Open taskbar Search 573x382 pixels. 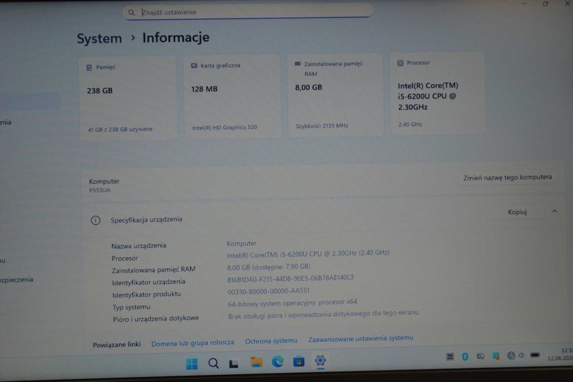[213, 363]
